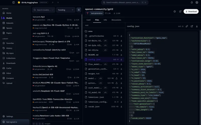Open the user account avatar icon
The width and height of the screenshot is (201, 125).
[x=197, y=2]
